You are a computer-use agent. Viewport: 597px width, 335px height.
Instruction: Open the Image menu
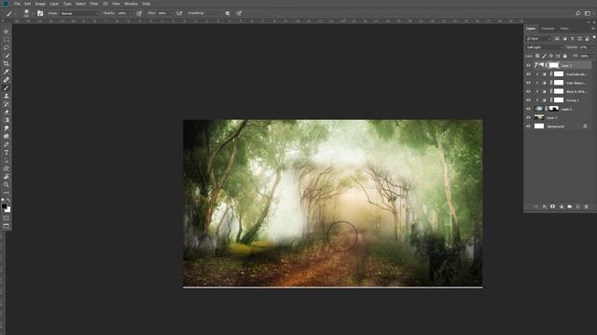point(40,4)
